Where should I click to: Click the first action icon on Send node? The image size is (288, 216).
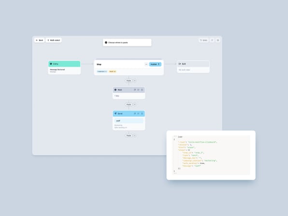click(x=135, y=114)
